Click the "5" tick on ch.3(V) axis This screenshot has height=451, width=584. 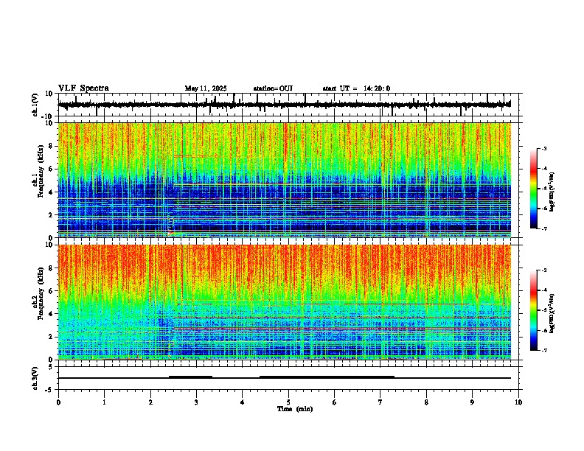point(51,367)
